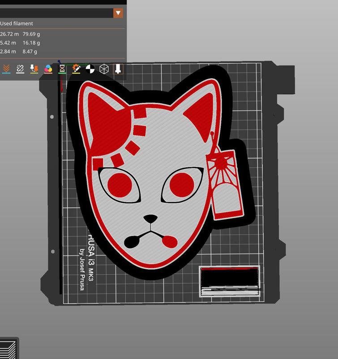338x359 pixels.
Task: Open the orange view type dropdown arrow
Action: point(118,13)
